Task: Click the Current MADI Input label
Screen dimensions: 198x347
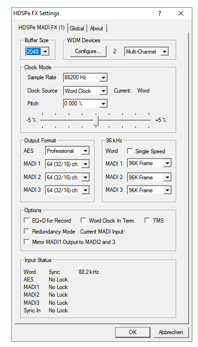Action: (102, 232)
